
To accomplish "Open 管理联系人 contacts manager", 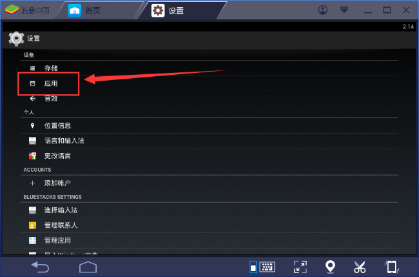I will point(209,225).
